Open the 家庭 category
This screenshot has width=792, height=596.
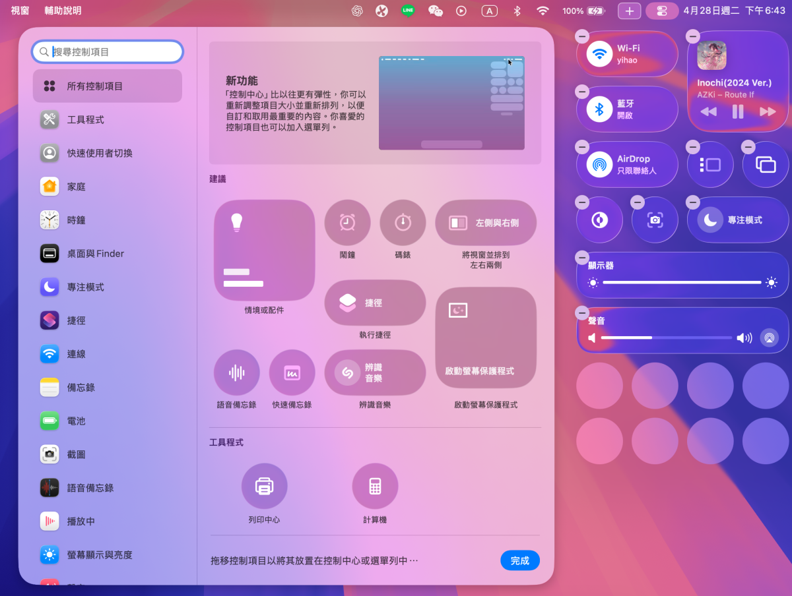coord(107,187)
